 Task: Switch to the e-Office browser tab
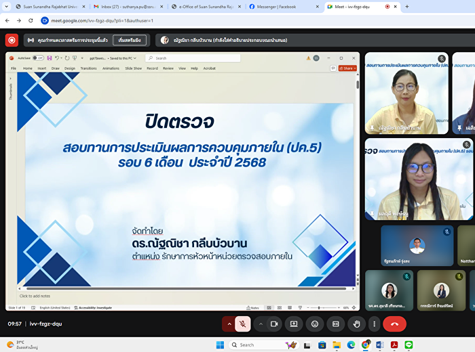coord(206,6)
